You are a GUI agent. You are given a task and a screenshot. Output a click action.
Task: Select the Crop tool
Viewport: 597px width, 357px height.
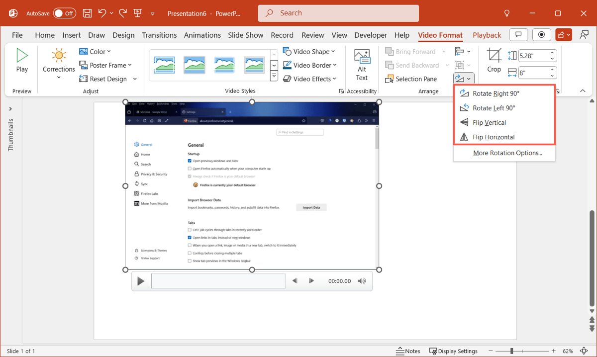point(494,61)
